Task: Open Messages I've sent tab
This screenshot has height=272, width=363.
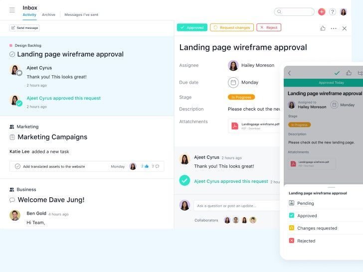Action: pos(81,15)
